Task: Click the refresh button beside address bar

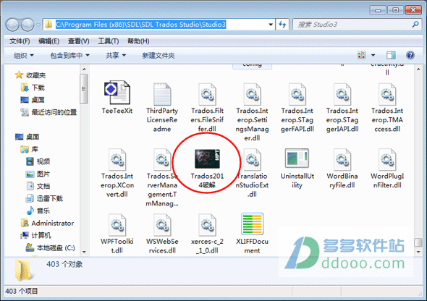Action: pyautogui.click(x=282, y=25)
